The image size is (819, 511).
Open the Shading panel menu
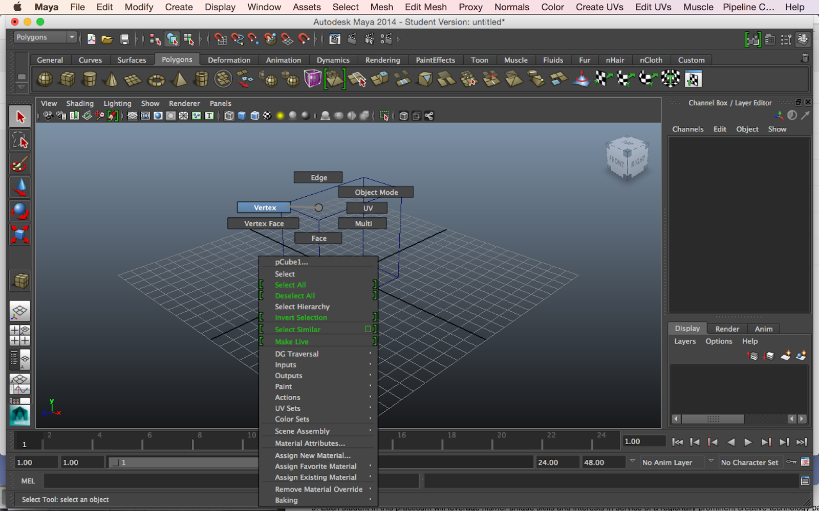point(80,103)
